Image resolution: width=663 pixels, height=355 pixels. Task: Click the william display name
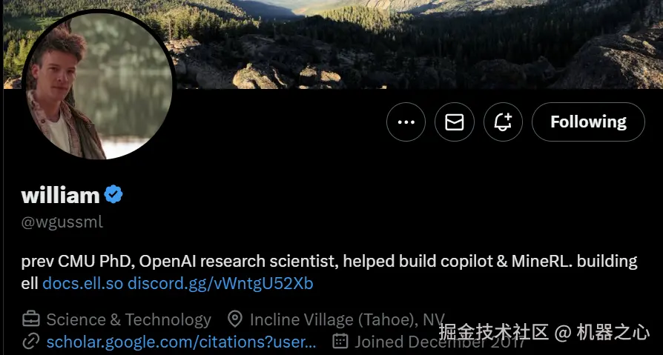coord(61,195)
